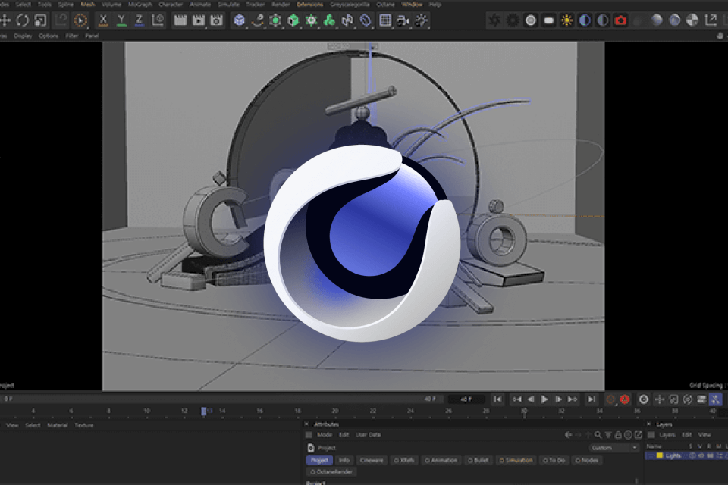Click the Octane live viewer swirl icon
The height and width of the screenshot is (485, 728).
(x=495, y=20)
